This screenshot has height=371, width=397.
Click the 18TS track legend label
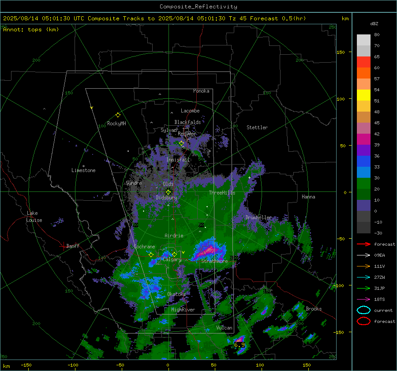[x=379, y=300]
